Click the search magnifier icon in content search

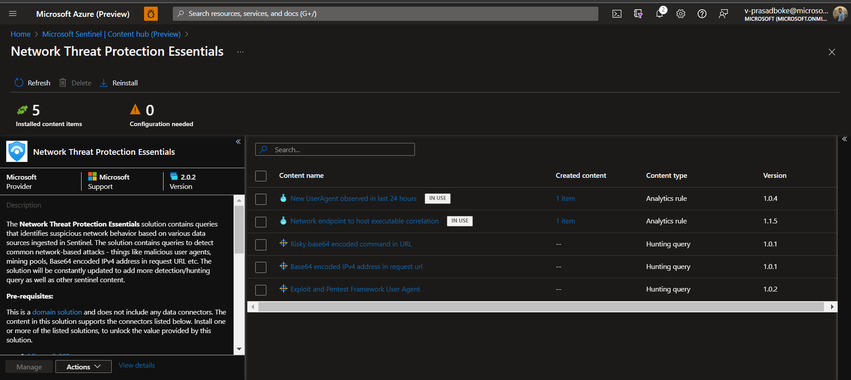(x=264, y=150)
